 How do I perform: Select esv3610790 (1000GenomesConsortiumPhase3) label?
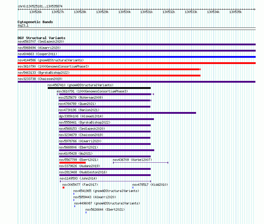tap(53, 66)
